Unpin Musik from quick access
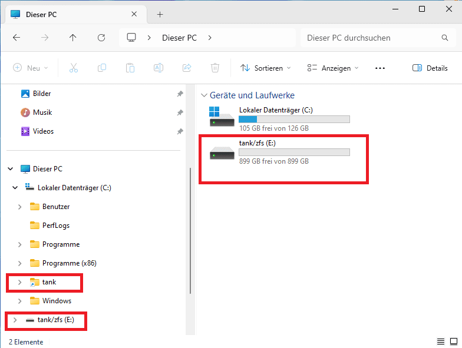 coord(180,112)
